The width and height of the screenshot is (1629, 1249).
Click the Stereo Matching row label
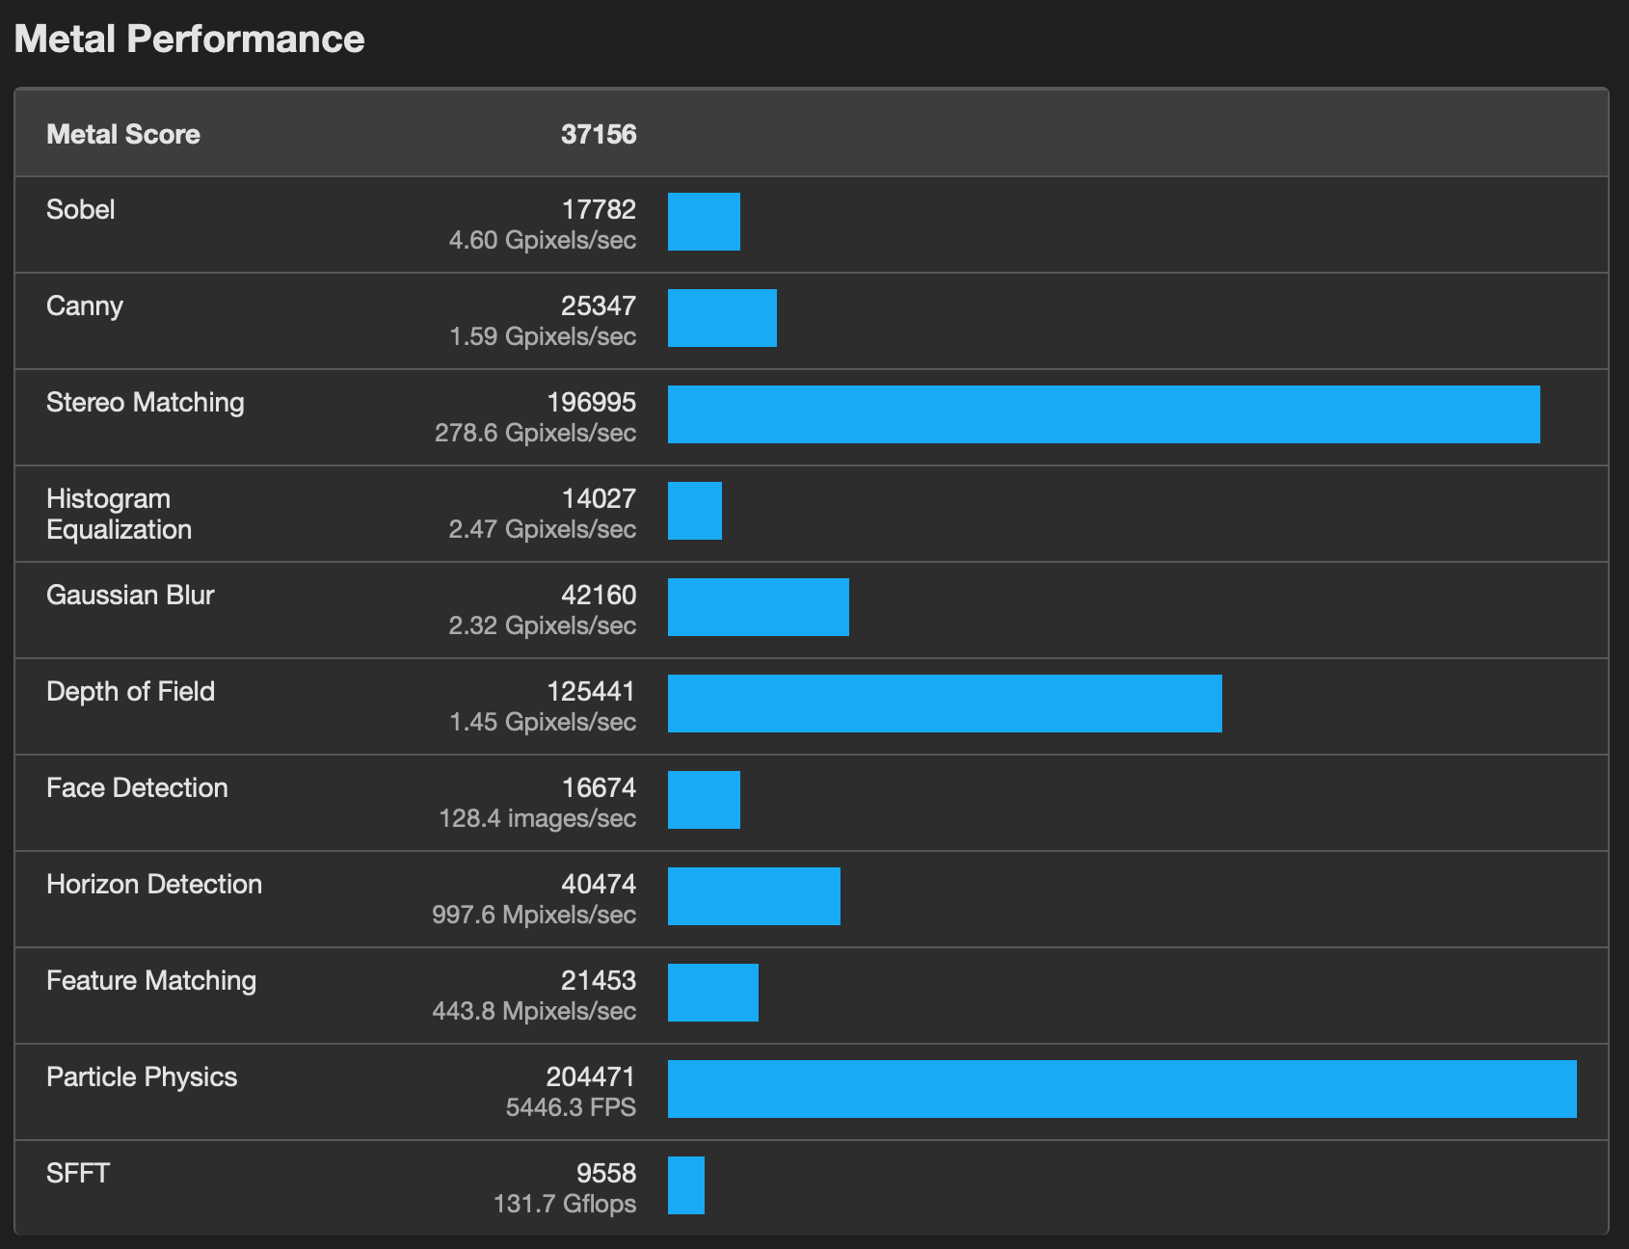pos(146,402)
